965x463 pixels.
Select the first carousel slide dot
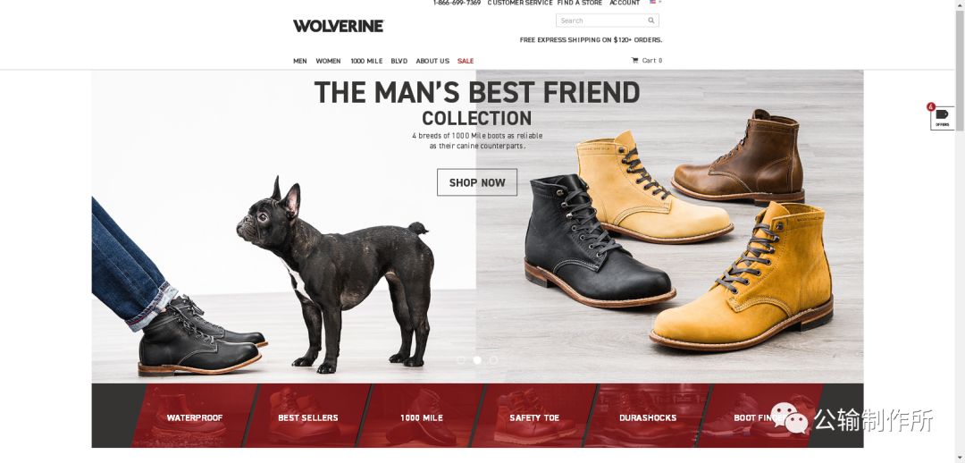[x=461, y=360]
